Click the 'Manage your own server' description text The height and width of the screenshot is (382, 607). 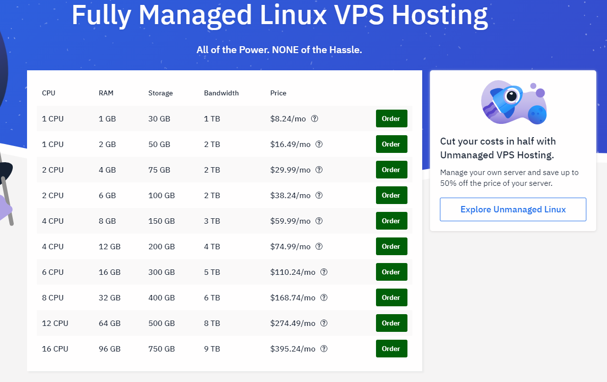click(x=509, y=178)
